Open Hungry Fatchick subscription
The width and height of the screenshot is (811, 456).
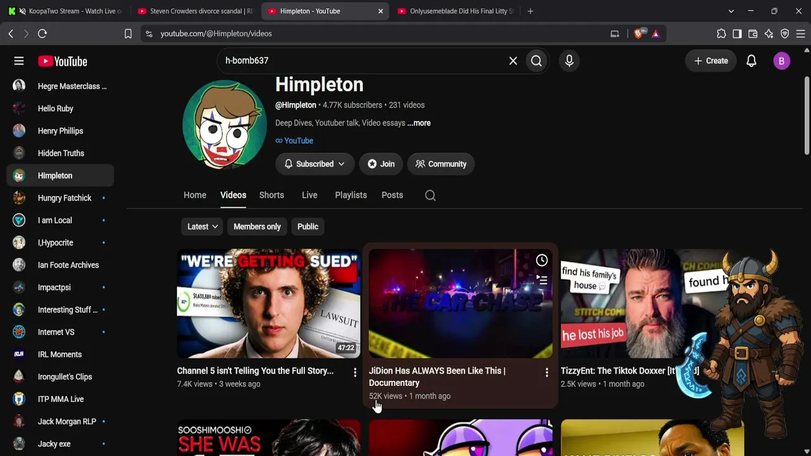[x=60, y=198]
